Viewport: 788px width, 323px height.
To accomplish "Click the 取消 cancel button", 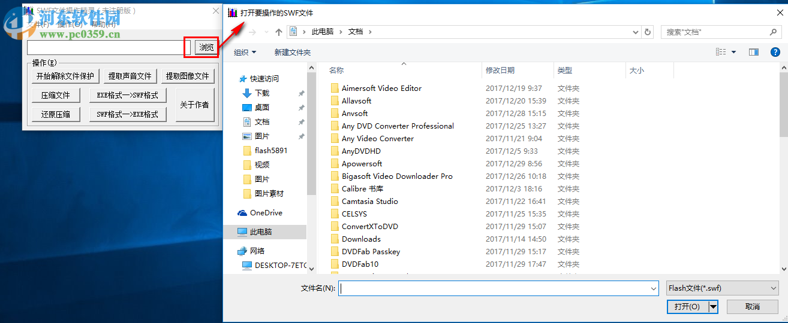I will (753, 306).
